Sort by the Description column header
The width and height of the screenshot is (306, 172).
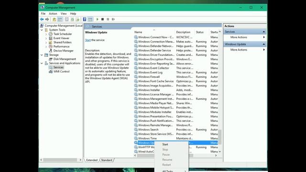pos(183,32)
